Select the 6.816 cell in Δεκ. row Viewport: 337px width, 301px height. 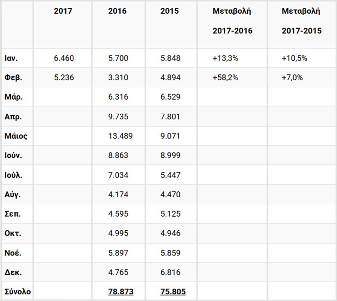171,272
